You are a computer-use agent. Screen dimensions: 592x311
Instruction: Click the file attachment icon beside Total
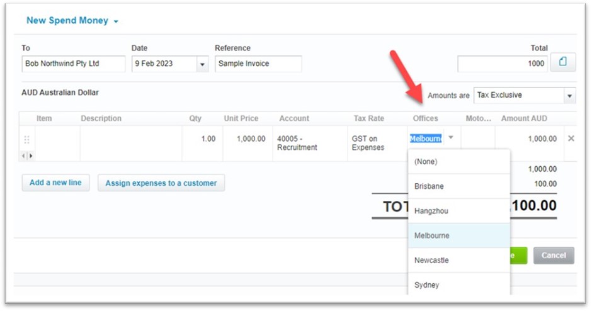(563, 62)
